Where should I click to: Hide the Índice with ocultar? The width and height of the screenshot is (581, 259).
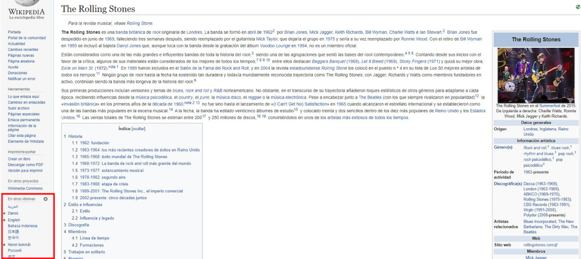point(140,129)
